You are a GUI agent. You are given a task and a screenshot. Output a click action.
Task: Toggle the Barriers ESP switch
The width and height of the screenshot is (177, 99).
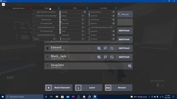pos(84,27)
